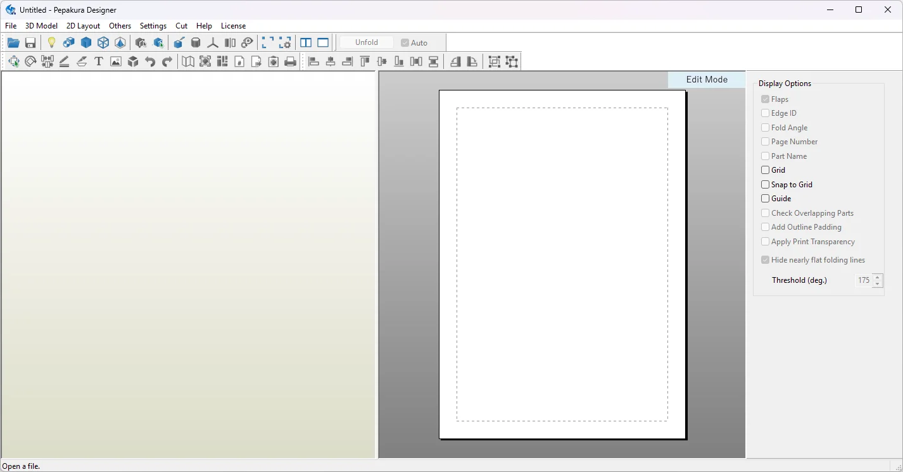The image size is (903, 472).
Task: Open the Cut menu
Action: (182, 26)
